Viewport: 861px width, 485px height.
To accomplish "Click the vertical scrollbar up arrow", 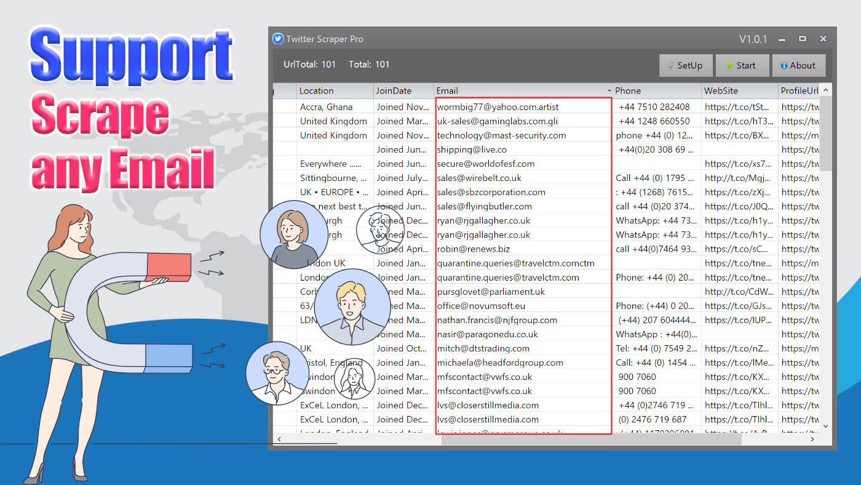I will coord(825,90).
